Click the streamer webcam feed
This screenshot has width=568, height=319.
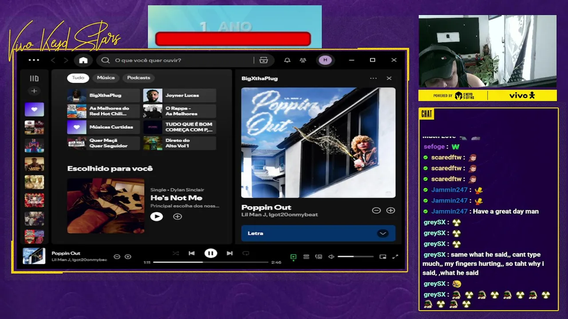488,51
